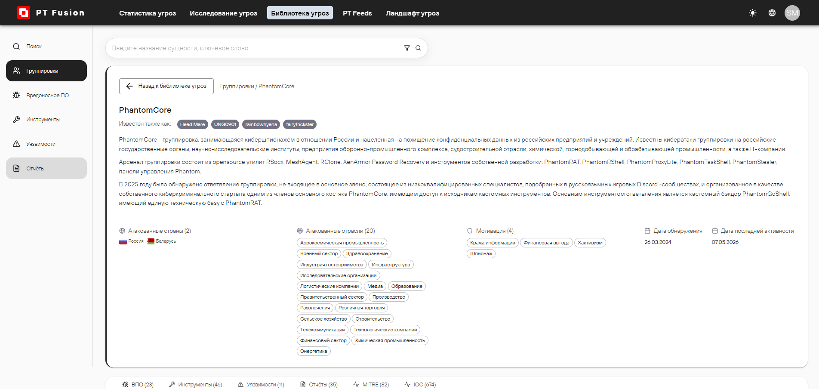The height and width of the screenshot is (389, 819).
Task: Open the Ландшафт угроз tab
Action: pyautogui.click(x=413, y=13)
